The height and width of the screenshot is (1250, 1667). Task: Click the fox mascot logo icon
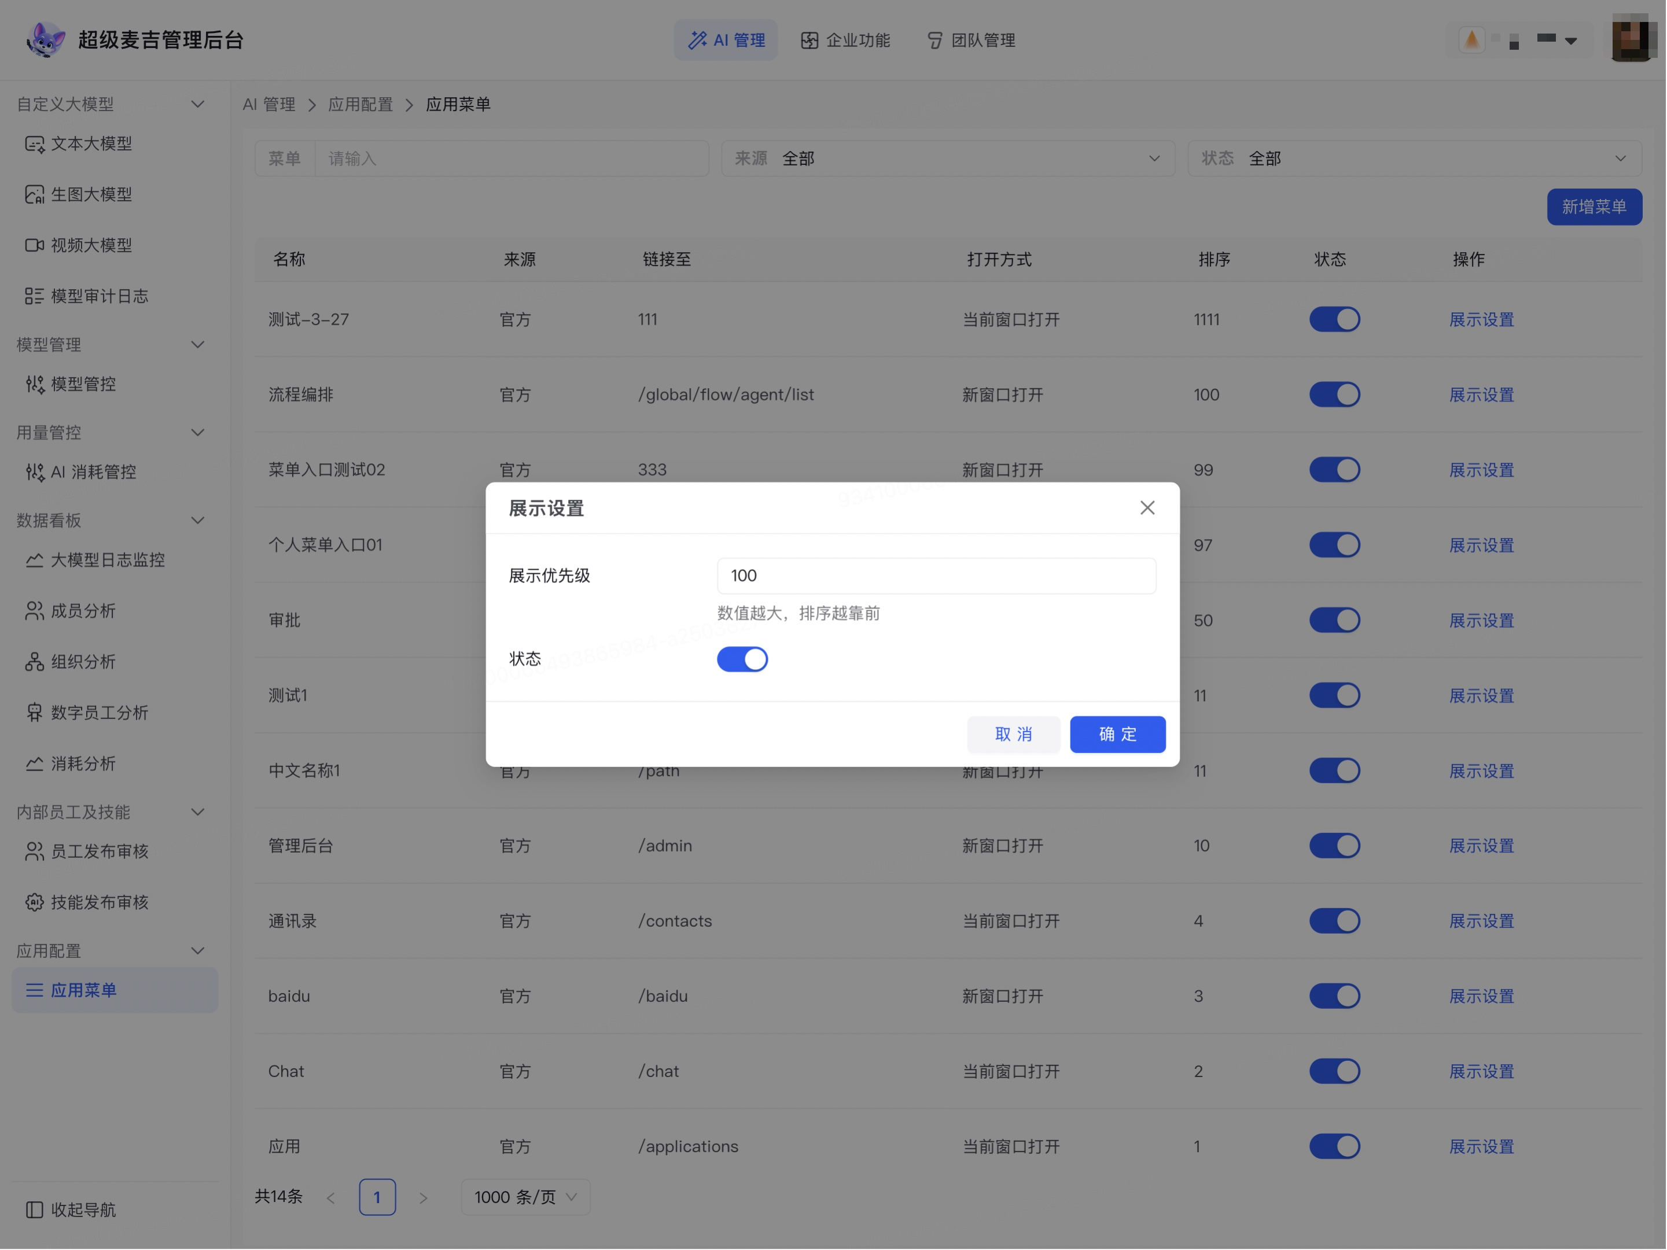(45, 39)
